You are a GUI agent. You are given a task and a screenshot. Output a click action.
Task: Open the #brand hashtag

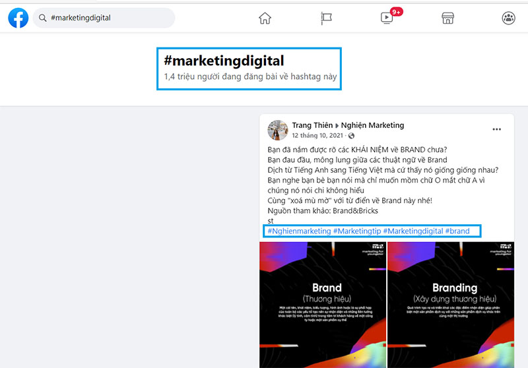click(457, 231)
